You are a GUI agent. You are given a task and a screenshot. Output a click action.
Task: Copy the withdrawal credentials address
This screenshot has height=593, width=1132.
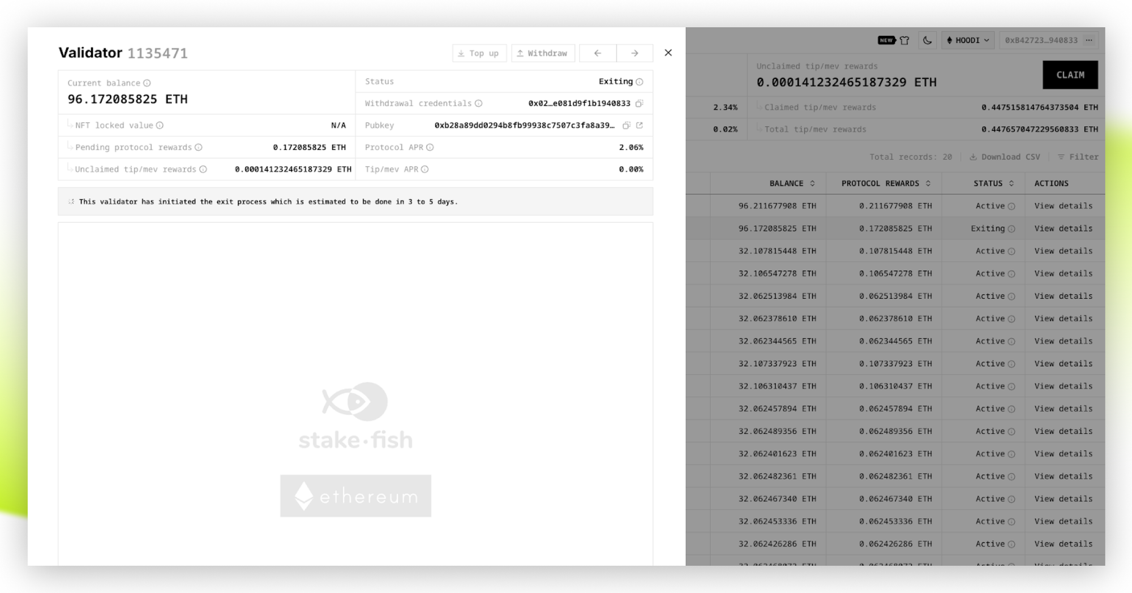[640, 104]
